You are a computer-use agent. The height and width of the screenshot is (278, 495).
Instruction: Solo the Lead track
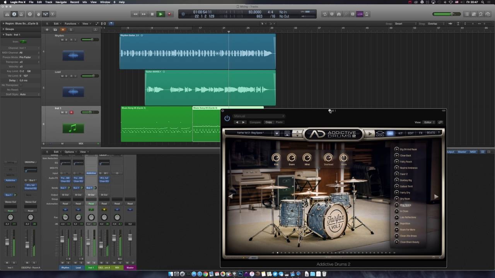coord(66,76)
